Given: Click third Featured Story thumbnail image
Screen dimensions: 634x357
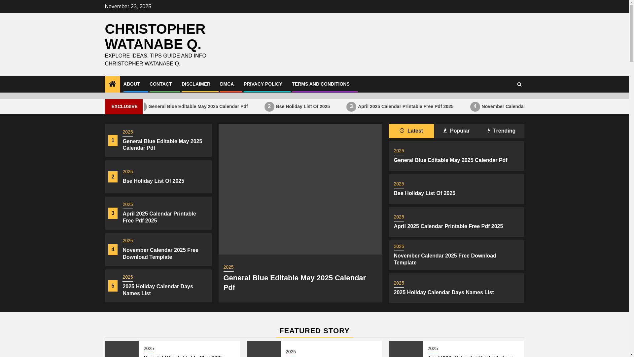Looking at the screenshot, I should 405,349.
